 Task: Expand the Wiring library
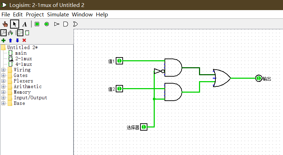[3, 70]
